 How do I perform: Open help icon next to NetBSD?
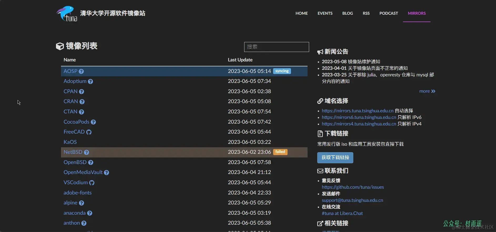click(86, 152)
